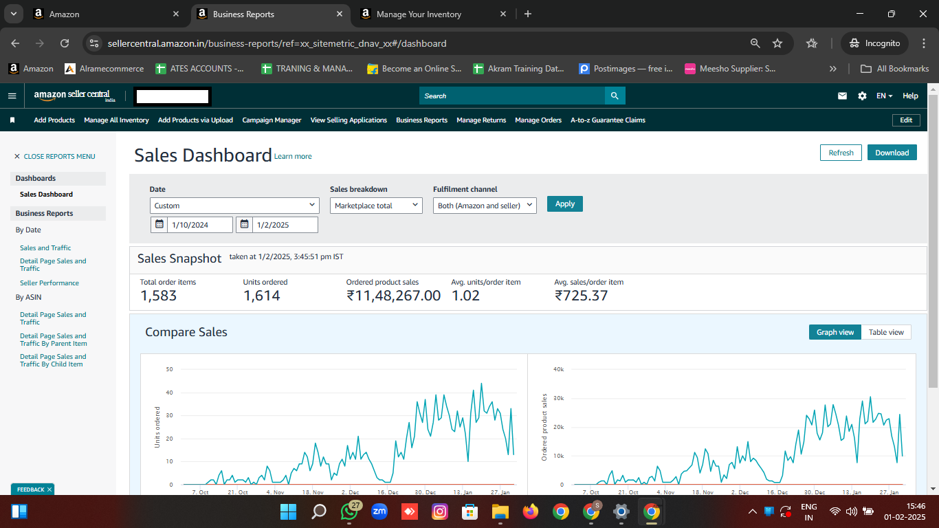
Task: Click Edit button in navigation bar
Action: tap(906, 120)
